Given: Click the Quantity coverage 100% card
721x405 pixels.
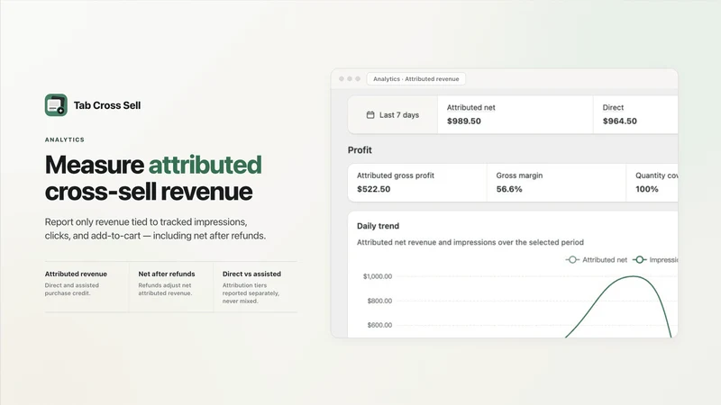Looking at the screenshot, I should [x=652, y=183].
